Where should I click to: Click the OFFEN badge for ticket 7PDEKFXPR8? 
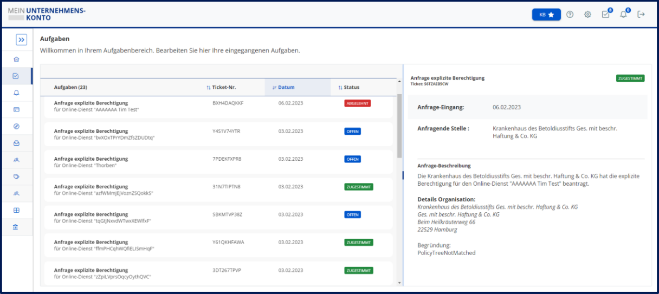pyautogui.click(x=353, y=159)
